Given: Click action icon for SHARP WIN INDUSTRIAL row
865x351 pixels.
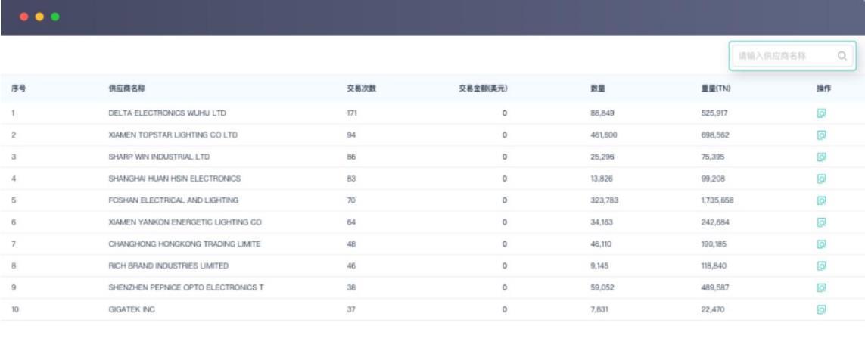Looking at the screenshot, I should 821,157.
